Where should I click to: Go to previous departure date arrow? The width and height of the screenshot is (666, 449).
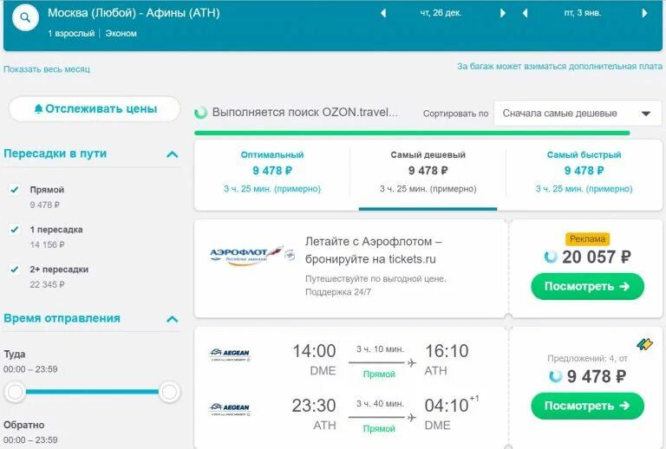tap(383, 13)
